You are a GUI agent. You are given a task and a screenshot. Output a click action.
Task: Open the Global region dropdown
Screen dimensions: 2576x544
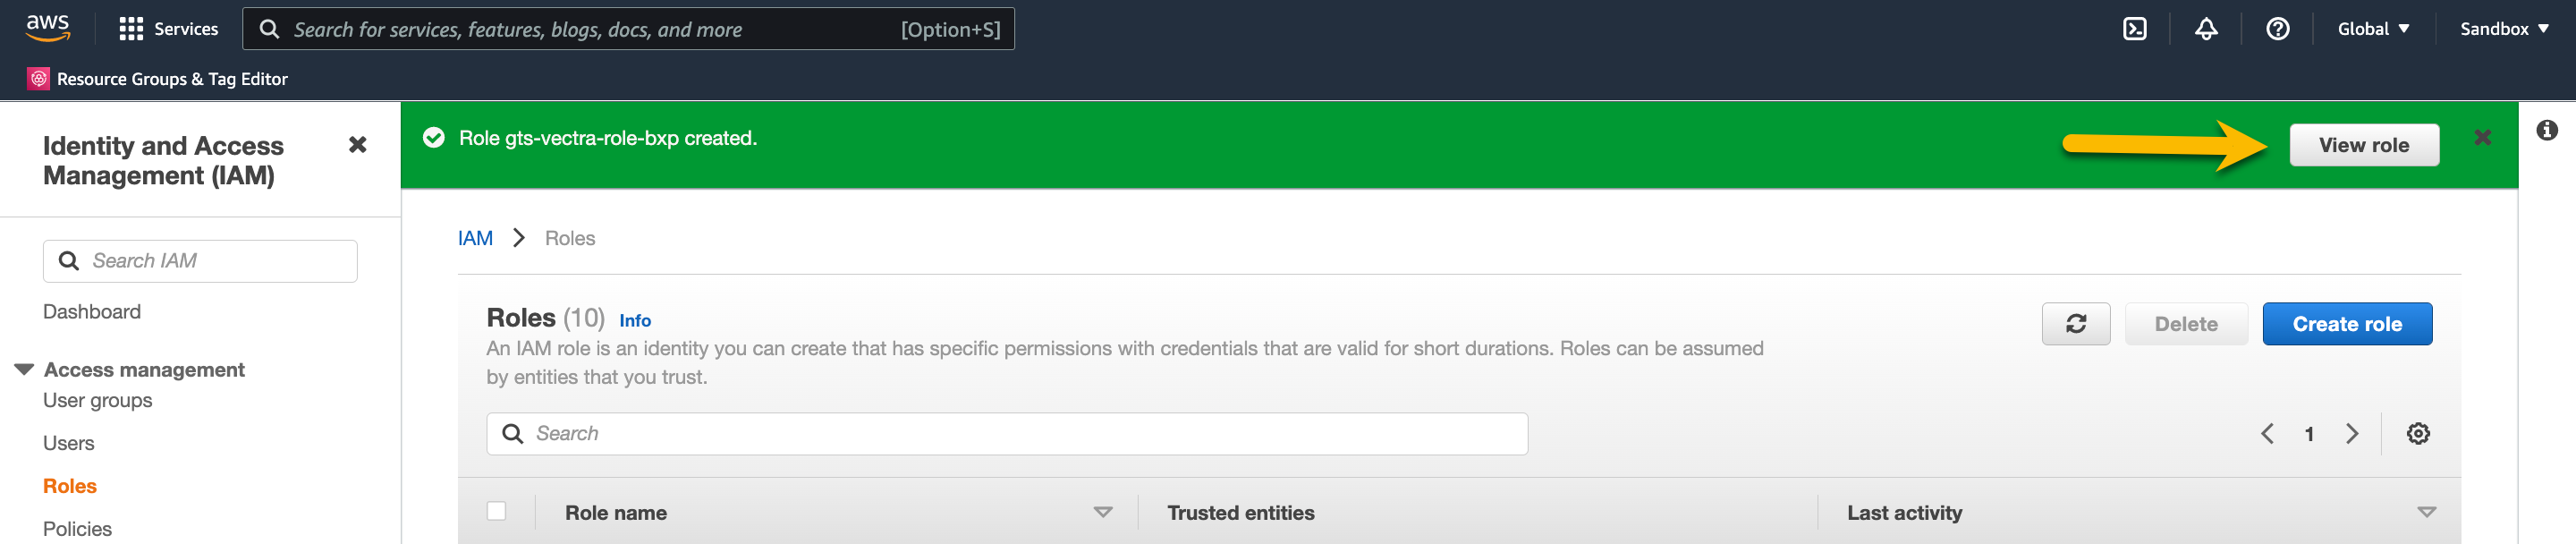(x=2372, y=29)
